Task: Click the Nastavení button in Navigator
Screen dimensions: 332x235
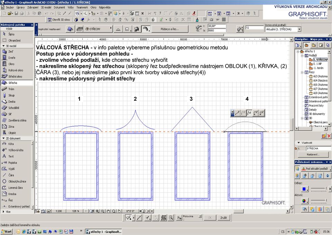Action: click(313, 154)
